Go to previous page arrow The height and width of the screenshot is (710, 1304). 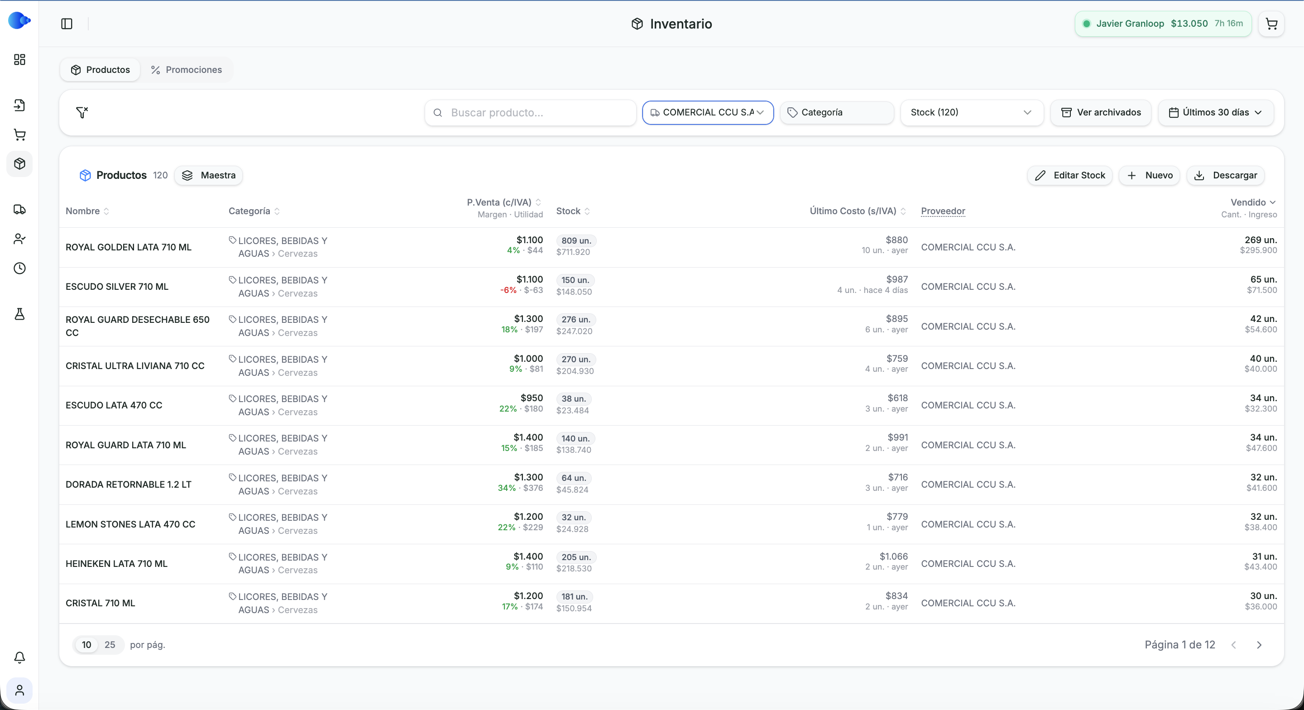click(1234, 645)
